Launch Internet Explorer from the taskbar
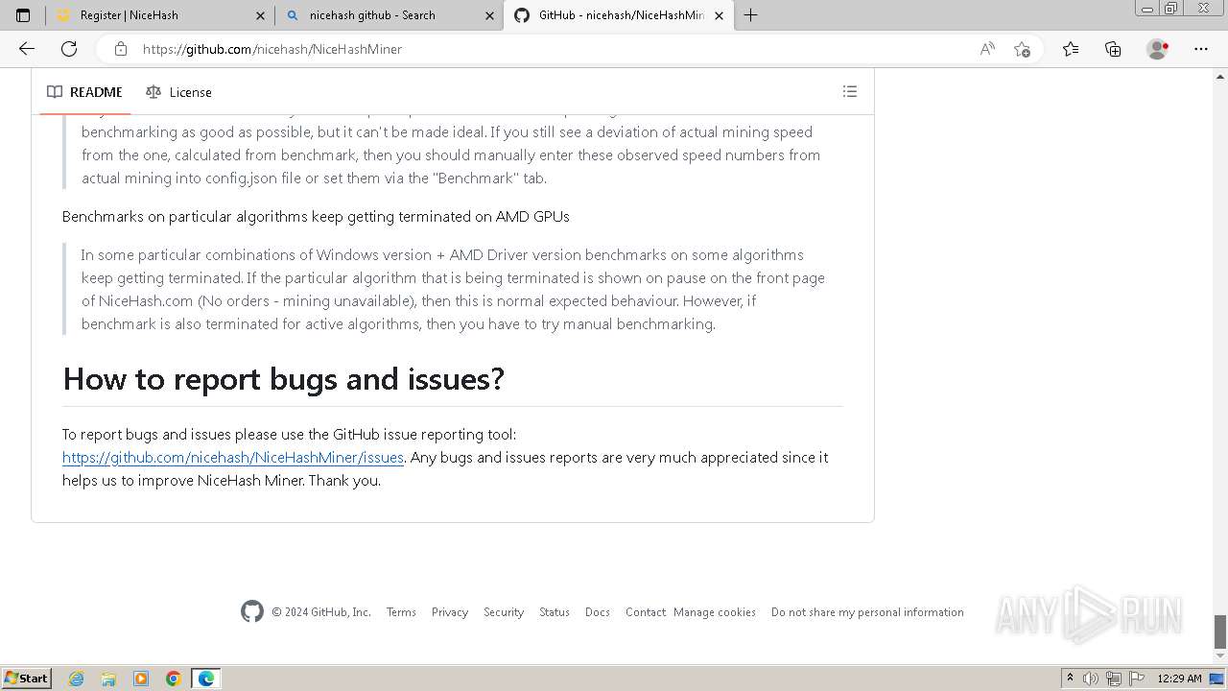Screen dimensions: 1228x691 tap(76, 679)
